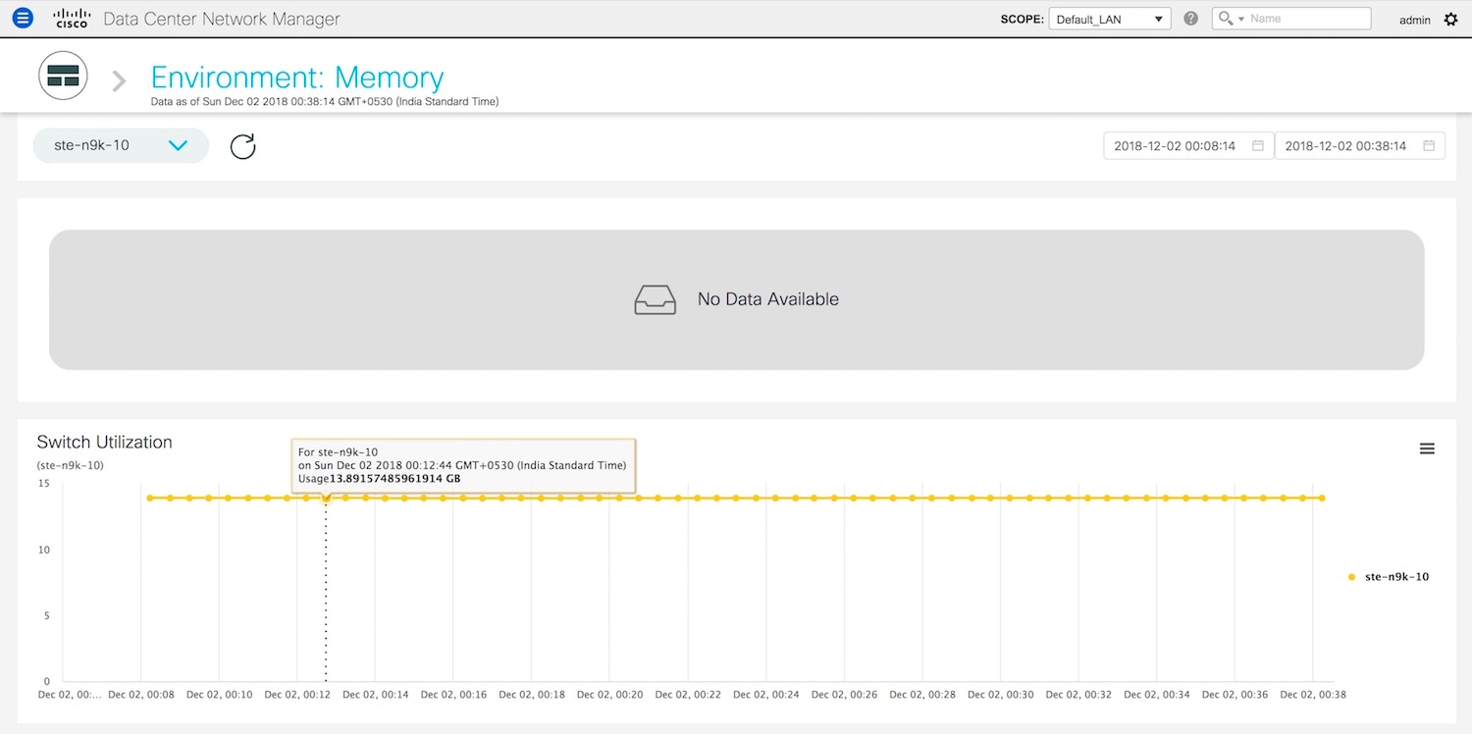Open the chart context menu icon
Image resolution: width=1472 pixels, height=734 pixels.
pos(1427,448)
